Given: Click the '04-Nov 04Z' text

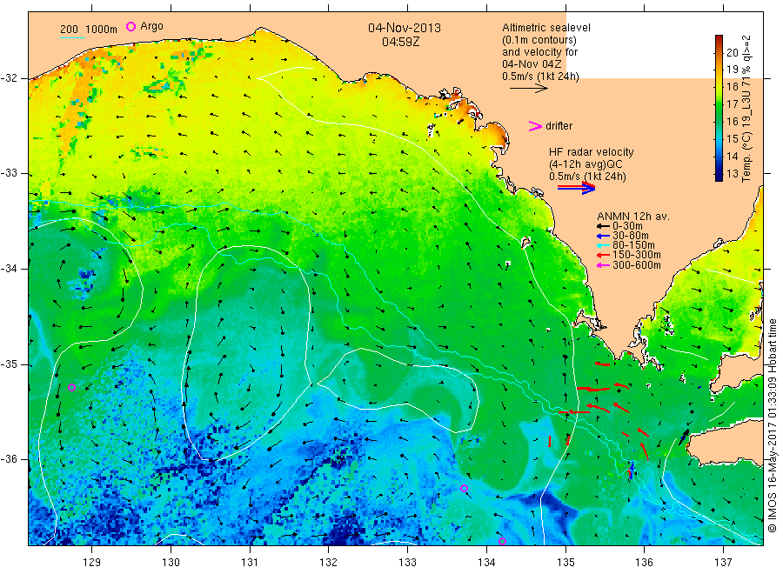Looking at the screenshot, I should click(532, 64).
